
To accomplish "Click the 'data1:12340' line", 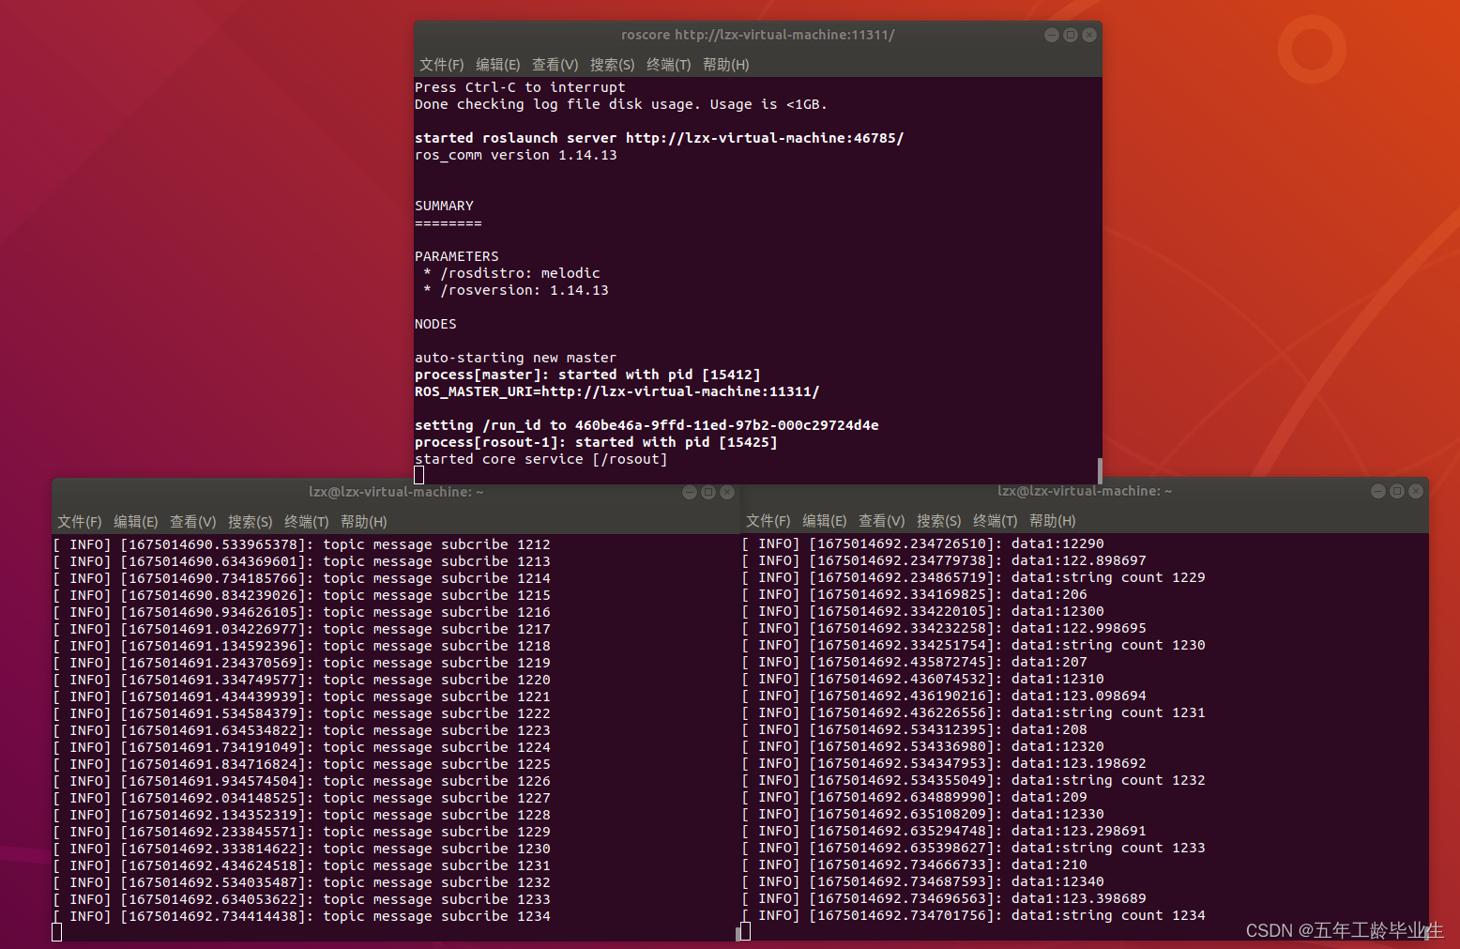I will (x=922, y=881).
